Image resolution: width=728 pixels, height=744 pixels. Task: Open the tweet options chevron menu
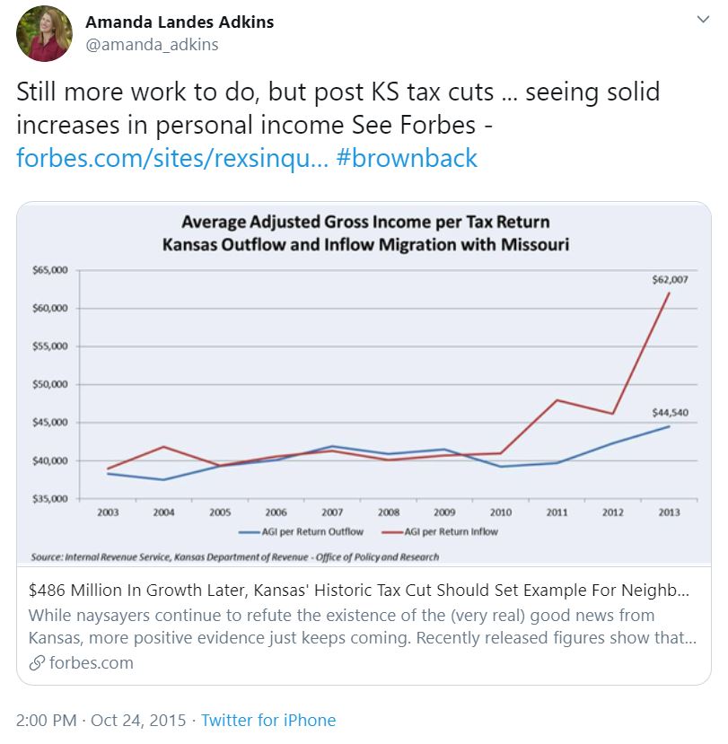pos(700,21)
